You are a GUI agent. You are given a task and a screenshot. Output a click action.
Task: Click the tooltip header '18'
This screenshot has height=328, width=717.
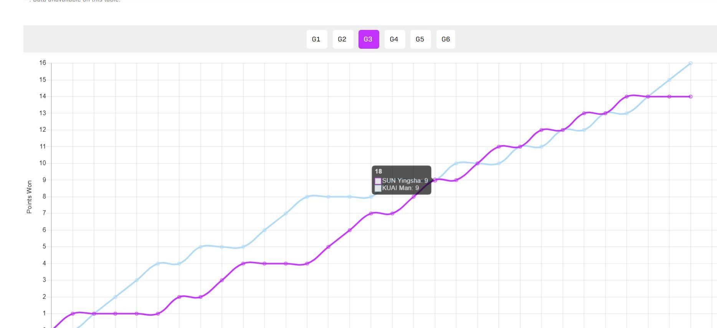(x=378, y=171)
